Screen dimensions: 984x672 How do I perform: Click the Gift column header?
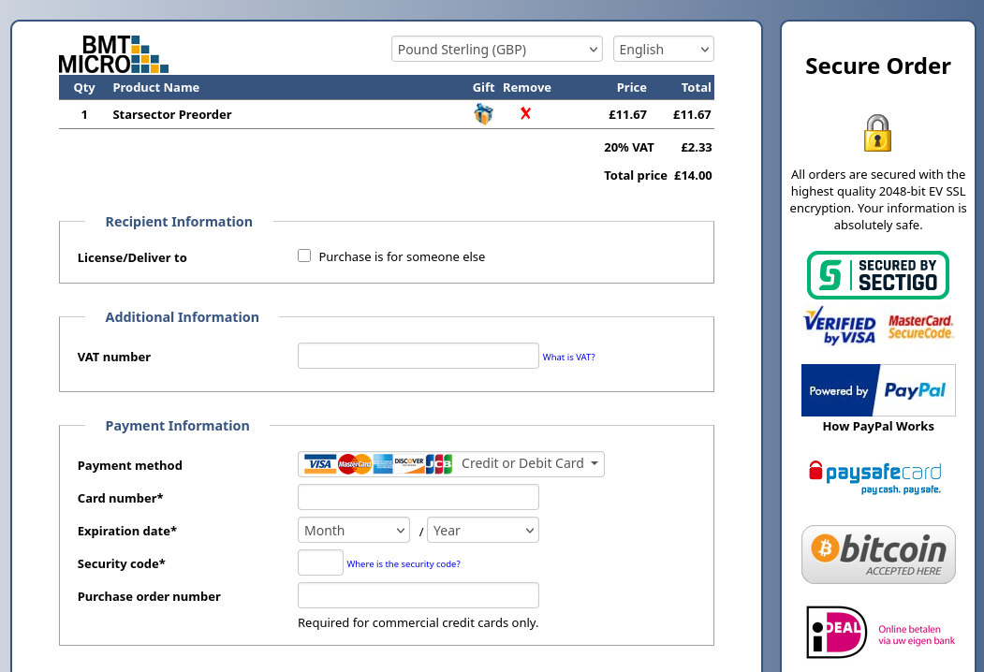pyautogui.click(x=483, y=88)
